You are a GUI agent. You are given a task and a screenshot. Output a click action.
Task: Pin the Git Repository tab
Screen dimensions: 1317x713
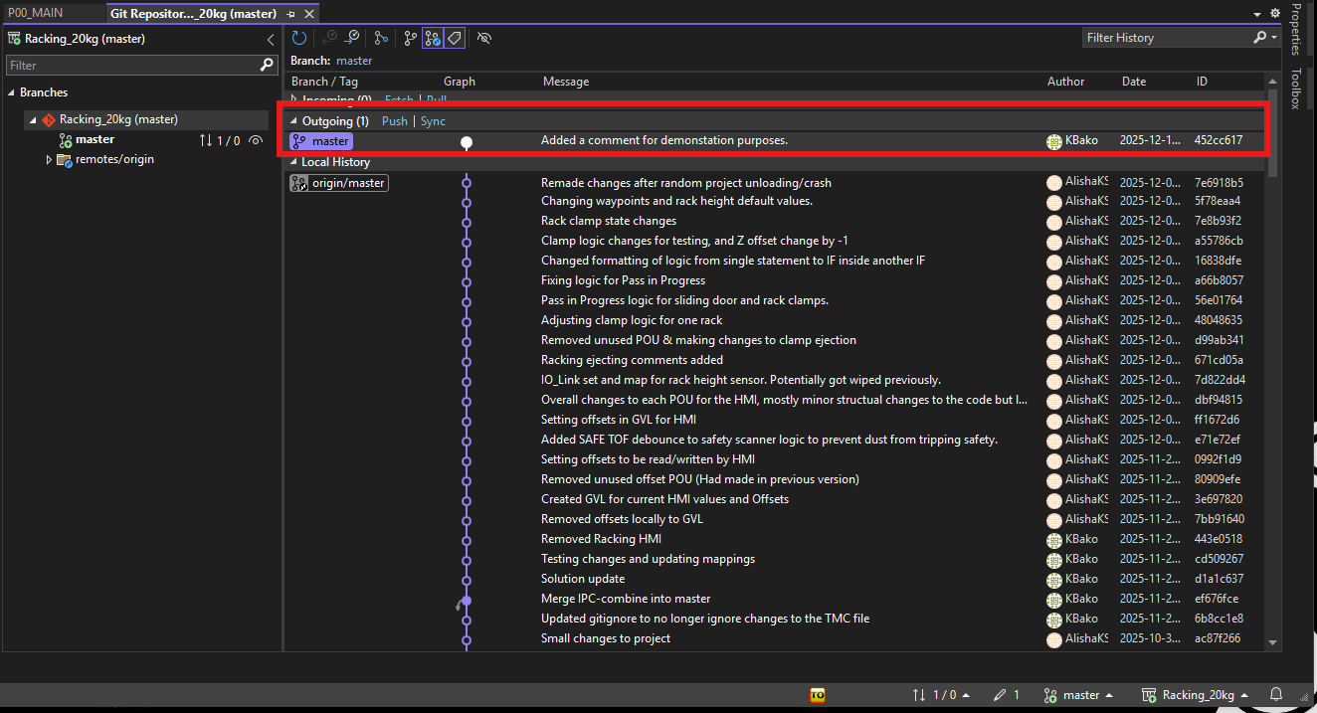pos(290,14)
